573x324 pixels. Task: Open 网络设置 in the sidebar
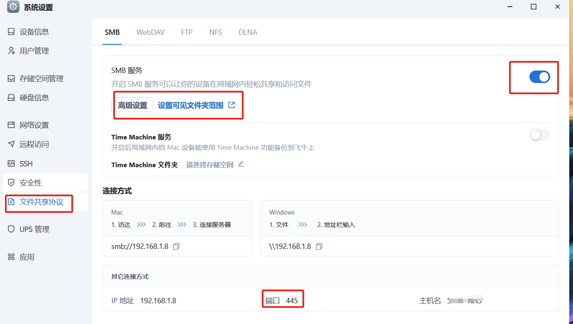pos(45,125)
